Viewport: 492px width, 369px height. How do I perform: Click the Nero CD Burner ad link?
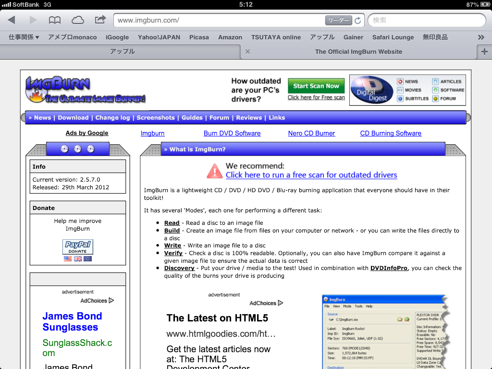click(311, 134)
